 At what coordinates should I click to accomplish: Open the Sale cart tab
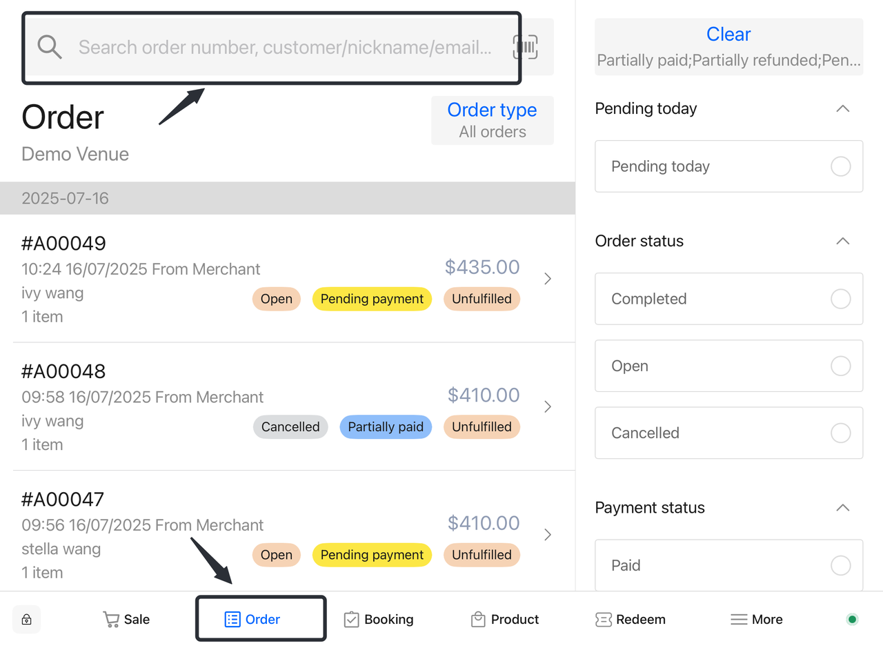point(126,620)
